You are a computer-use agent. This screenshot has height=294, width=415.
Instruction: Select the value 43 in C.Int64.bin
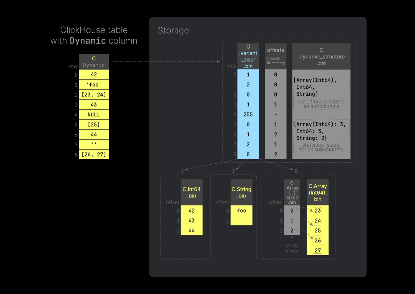[x=191, y=221]
